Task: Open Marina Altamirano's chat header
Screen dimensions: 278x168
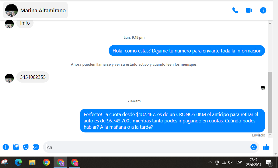Action: (x=36, y=10)
